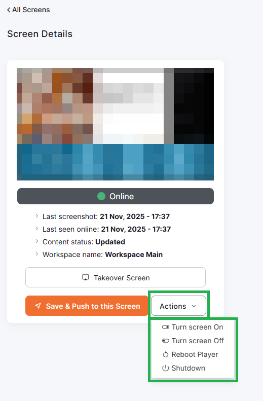Click the green Online status dot
263x401 pixels.
pos(101,196)
